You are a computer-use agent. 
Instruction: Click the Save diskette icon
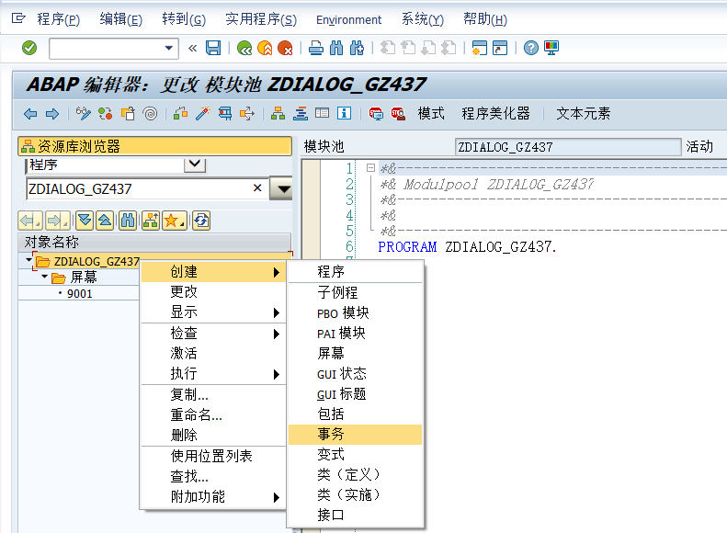tap(213, 48)
